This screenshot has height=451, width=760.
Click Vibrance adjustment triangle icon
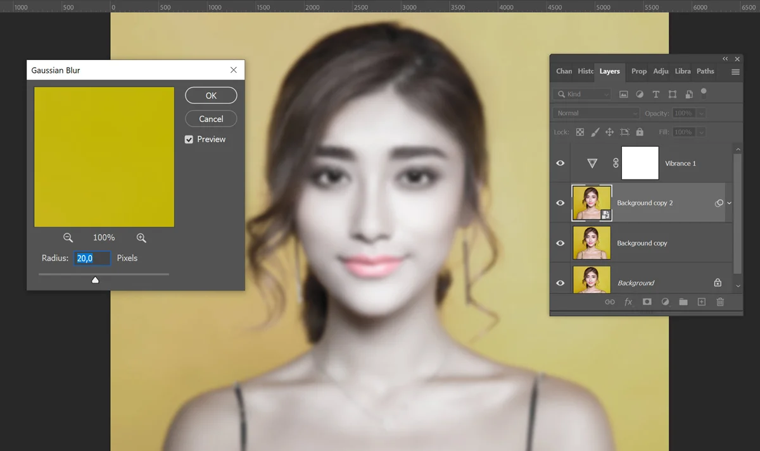coord(592,163)
